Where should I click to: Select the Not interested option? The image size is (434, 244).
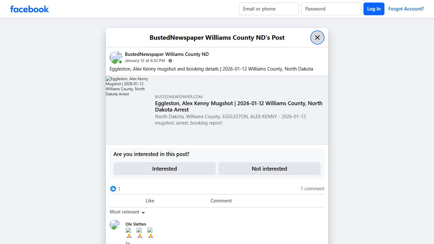coord(269,169)
